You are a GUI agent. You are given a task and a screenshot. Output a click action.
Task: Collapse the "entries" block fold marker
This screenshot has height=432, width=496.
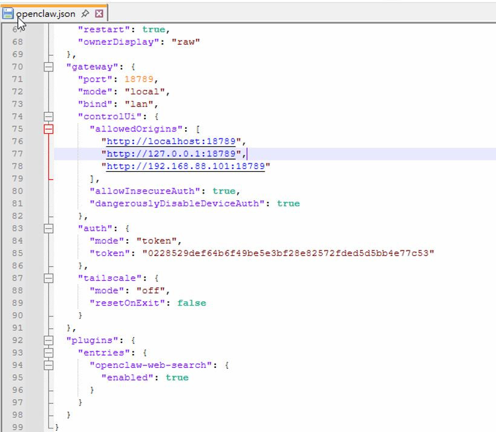48,353
